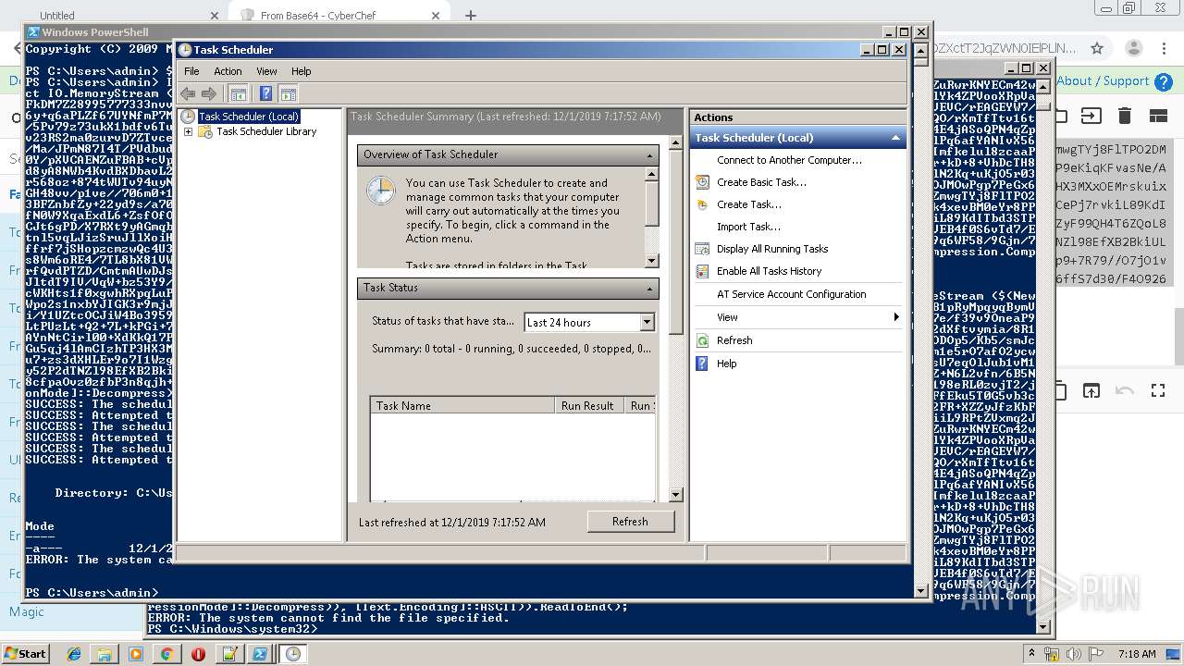
Task: Click CyberChef clear input trash icon
Action: pos(1125,116)
